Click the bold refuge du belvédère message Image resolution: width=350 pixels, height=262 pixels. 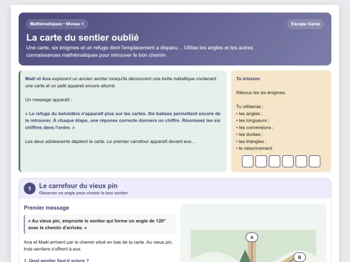coord(122,120)
